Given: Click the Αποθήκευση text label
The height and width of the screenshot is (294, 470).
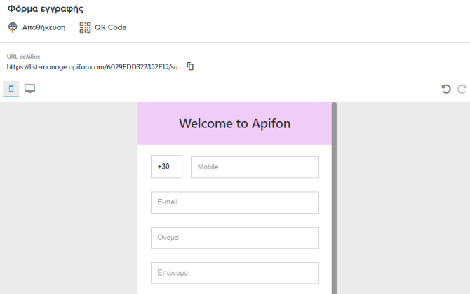Looking at the screenshot, I should click(43, 27).
